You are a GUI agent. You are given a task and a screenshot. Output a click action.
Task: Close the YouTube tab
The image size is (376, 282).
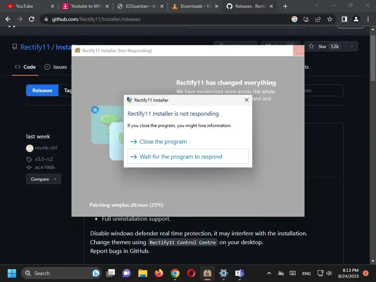pyautogui.click(x=53, y=6)
